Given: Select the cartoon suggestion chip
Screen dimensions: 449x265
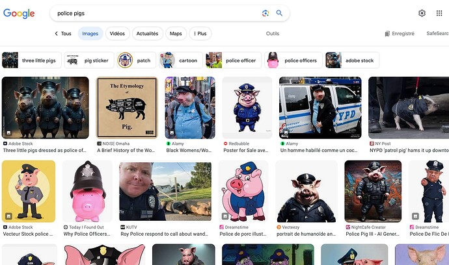Looking at the screenshot, I should coord(181,60).
